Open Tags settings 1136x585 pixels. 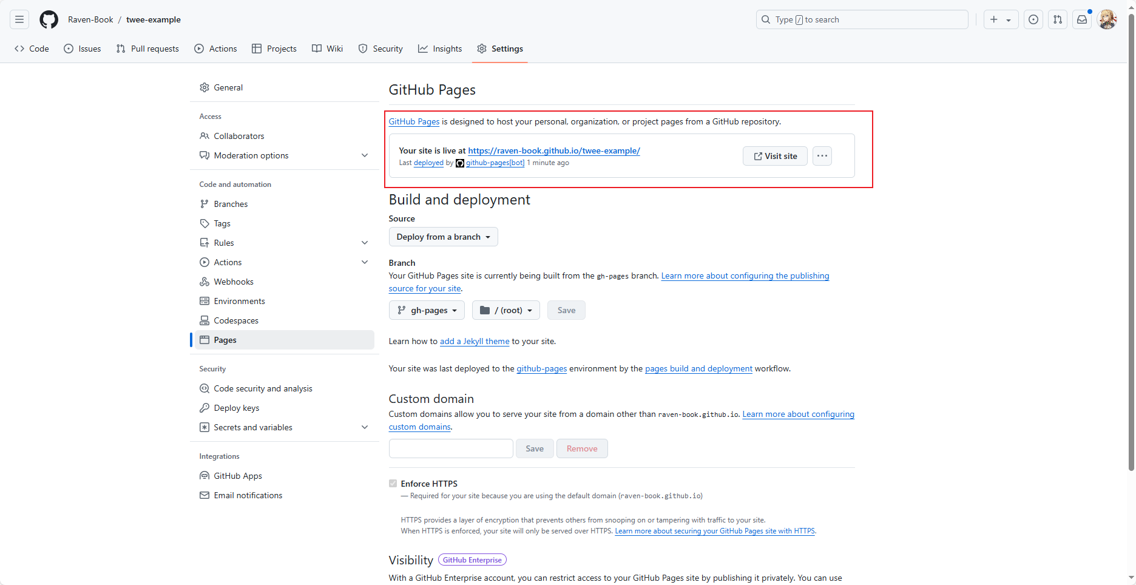284,223
